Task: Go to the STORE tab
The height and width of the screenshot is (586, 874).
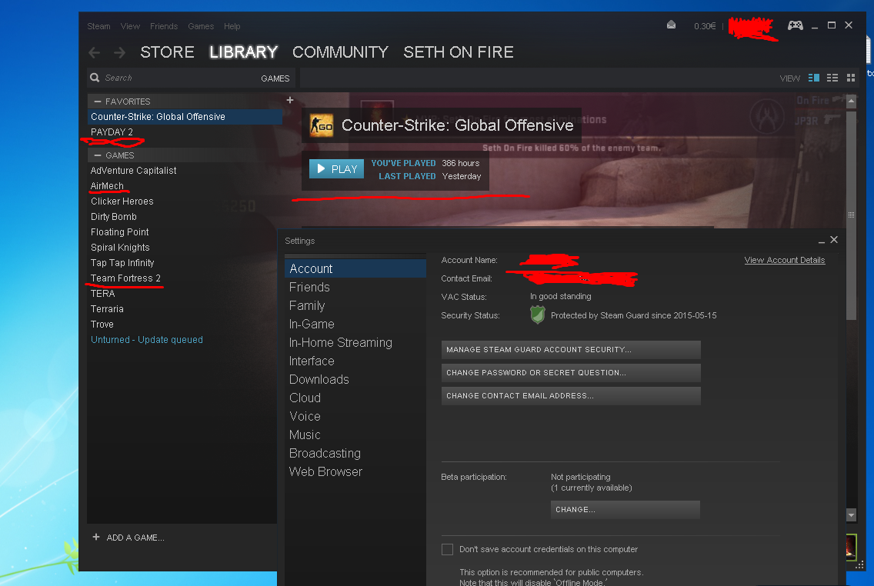Action: [x=167, y=52]
